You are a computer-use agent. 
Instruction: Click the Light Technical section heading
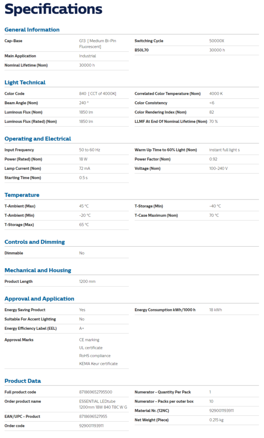point(25,83)
